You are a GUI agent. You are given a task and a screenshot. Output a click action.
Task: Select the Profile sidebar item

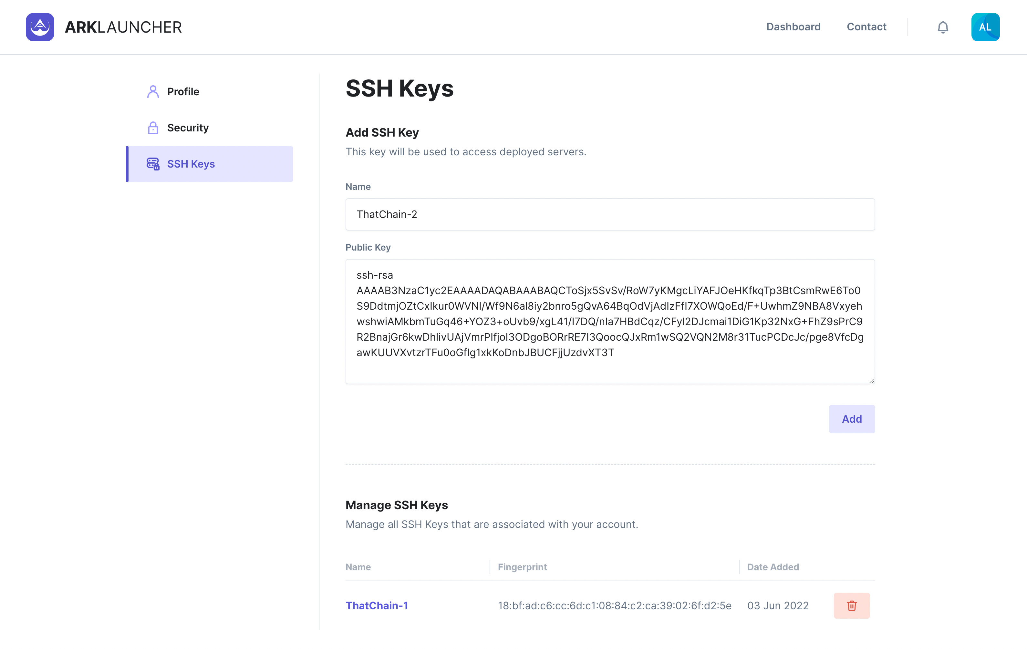tap(183, 92)
